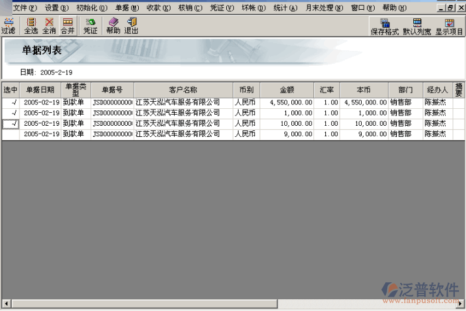Select all rows with 全选 icon
Image resolution: width=466 pixels, height=311 pixels.
31,26
